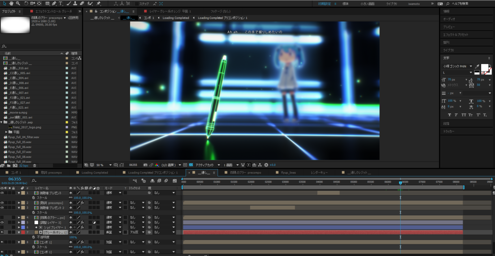Click the white fill color swatch in character panel
Screen dimensions: 495x256
coord(484,67)
